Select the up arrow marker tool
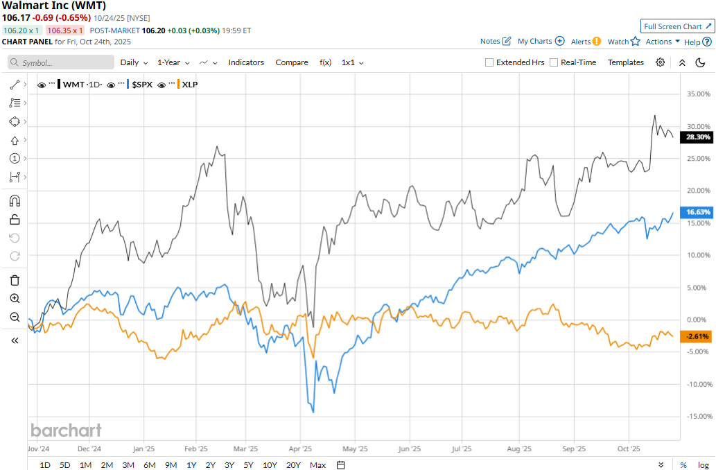The height and width of the screenshot is (470, 716). (15, 140)
